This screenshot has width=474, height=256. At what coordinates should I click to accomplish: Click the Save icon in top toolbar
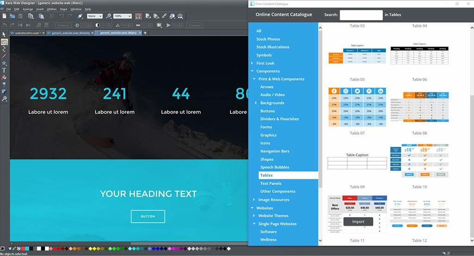[21, 16]
